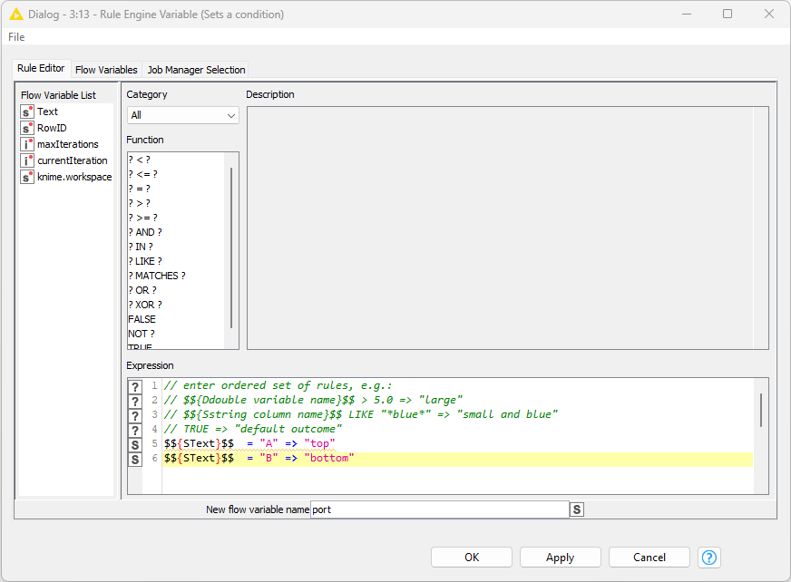Click the comment line containing "small and blue"
The width and height of the screenshot is (791, 582).
click(x=361, y=414)
